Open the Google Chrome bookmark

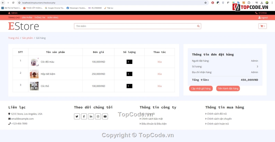point(55,8)
